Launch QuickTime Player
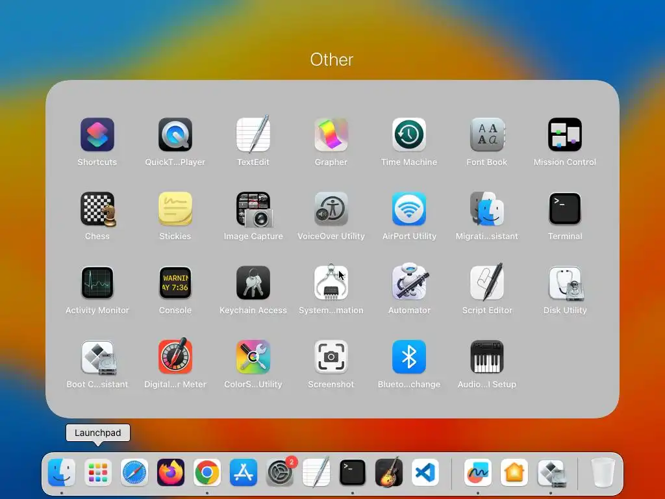Screen dimensions: 665x499 click(x=175, y=134)
